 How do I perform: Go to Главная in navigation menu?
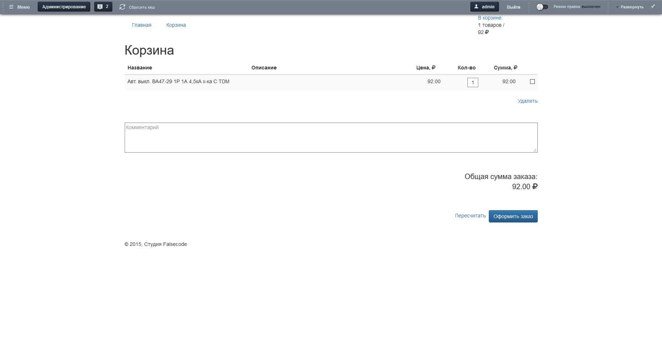pyautogui.click(x=142, y=25)
